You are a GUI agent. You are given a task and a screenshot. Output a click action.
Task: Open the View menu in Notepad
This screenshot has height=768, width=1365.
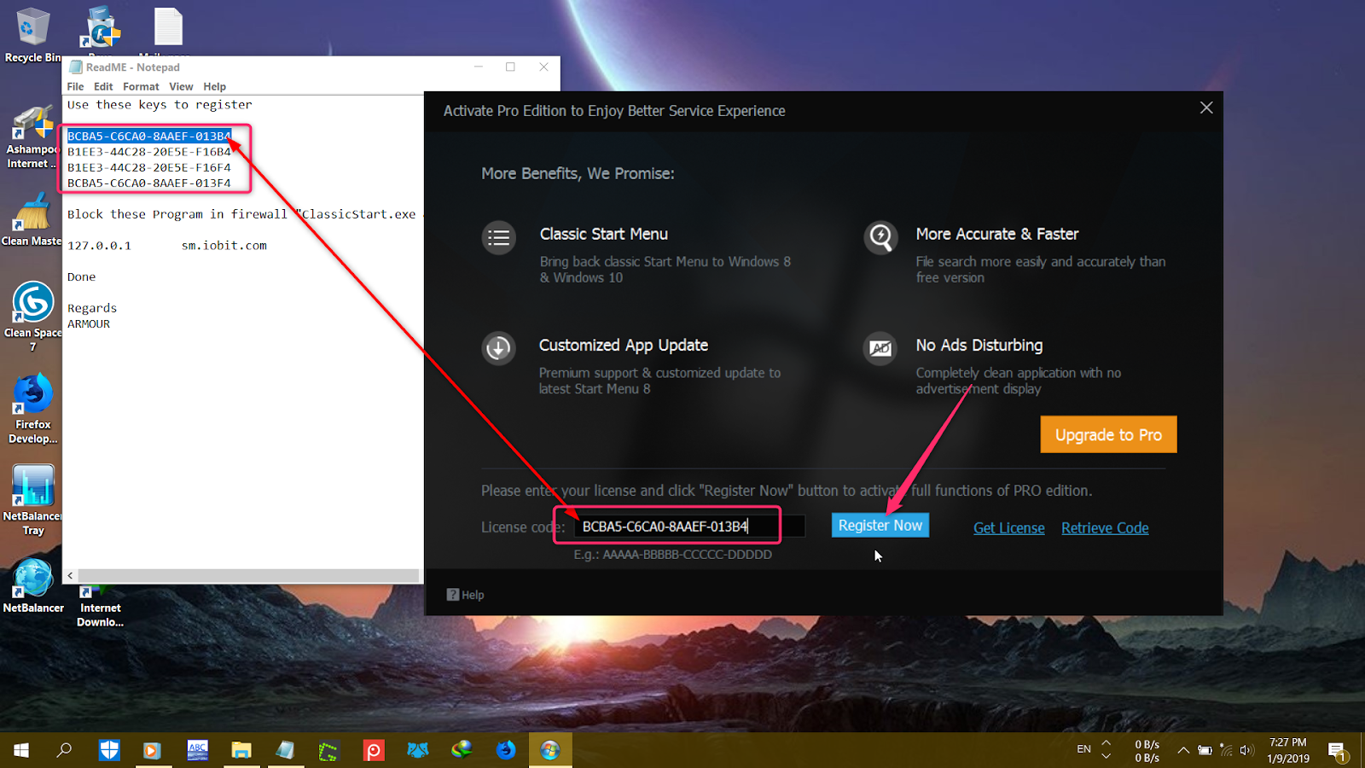[x=181, y=86]
